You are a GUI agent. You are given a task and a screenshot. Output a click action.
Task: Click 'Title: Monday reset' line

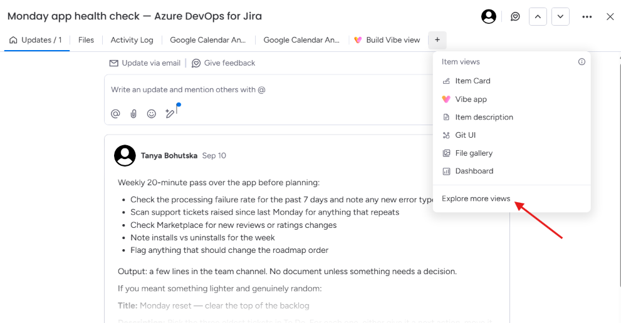pyautogui.click(x=213, y=305)
